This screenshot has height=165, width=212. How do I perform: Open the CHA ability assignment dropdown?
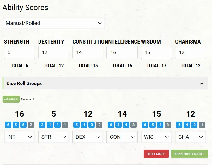[190, 137]
